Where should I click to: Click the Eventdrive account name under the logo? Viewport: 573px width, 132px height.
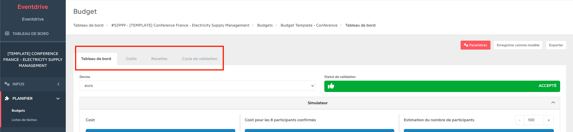click(x=33, y=19)
